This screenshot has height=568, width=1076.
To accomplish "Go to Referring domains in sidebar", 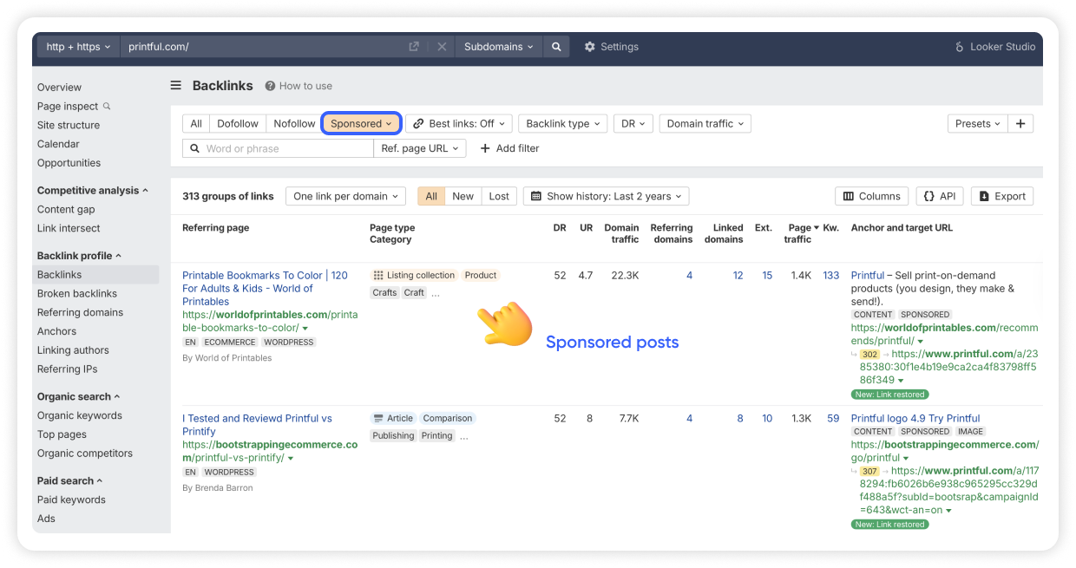I will (80, 312).
